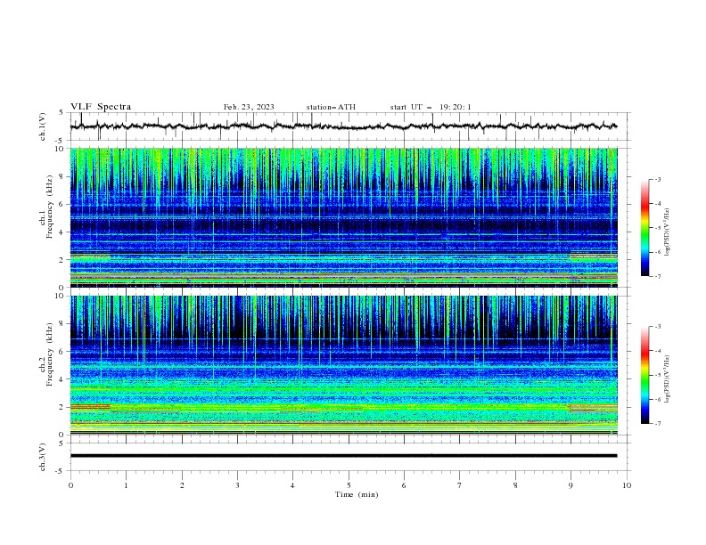Click time axis tick label '3'

click(x=237, y=485)
